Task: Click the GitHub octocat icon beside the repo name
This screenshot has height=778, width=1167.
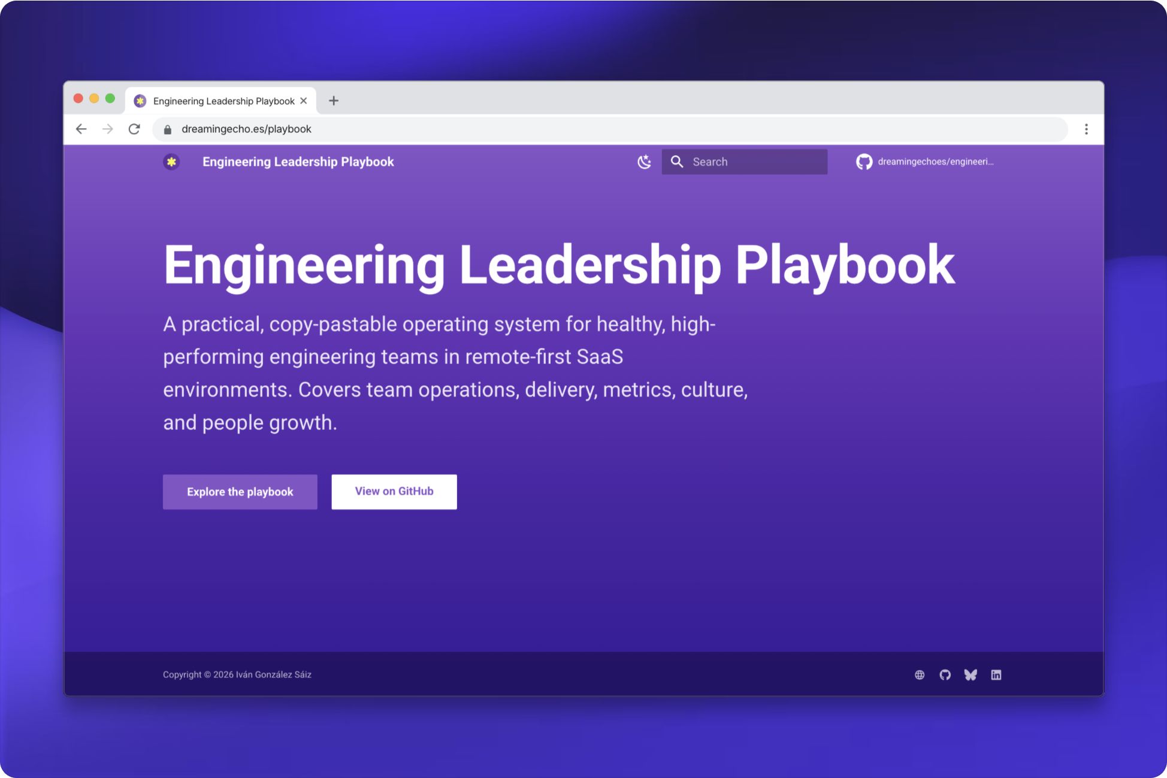Action: 864,162
